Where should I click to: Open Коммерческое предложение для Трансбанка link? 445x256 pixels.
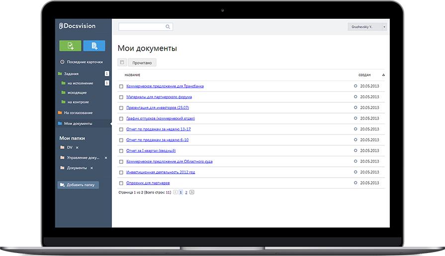pos(165,86)
